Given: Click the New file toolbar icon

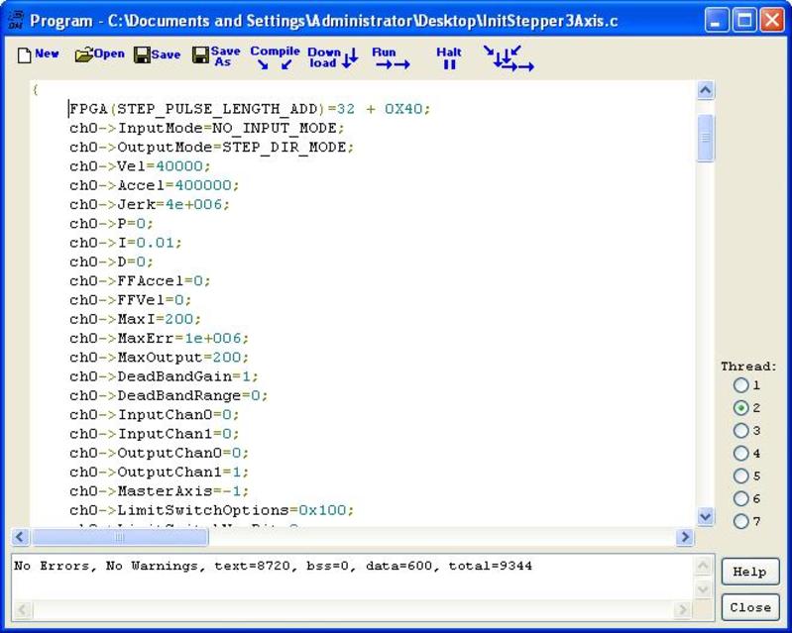Looking at the screenshot, I should click(38, 55).
